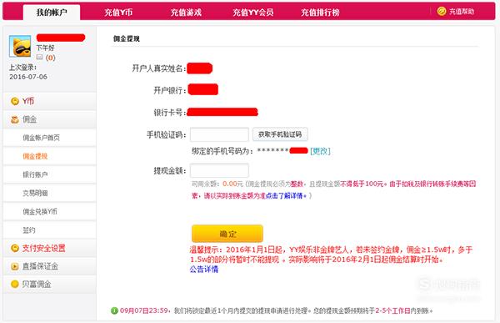Switch to the 充值游戏 tab
The image size is (500, 323).
pos(186,13)
